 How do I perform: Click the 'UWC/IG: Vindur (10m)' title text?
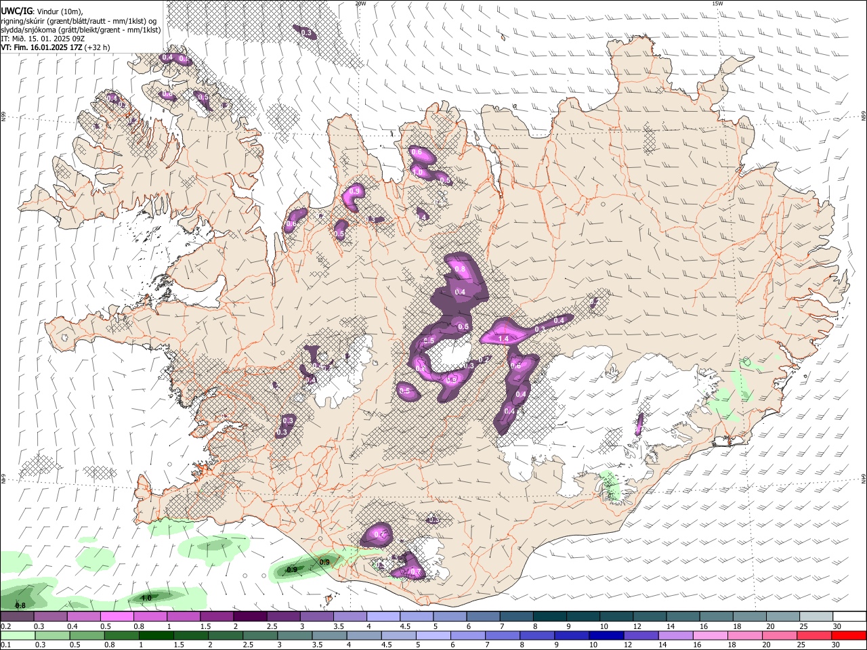point(42,12)
